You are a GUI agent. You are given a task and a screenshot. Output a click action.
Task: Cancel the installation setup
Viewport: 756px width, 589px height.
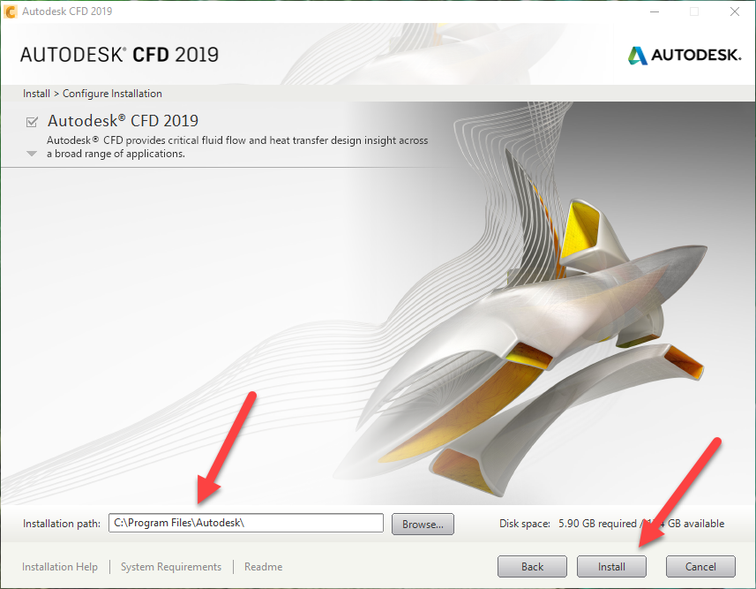(700, 566)
